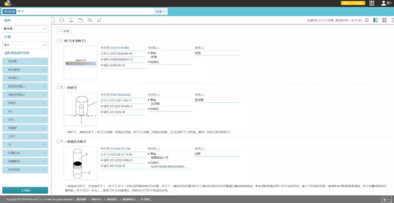Expand the CPC filter section
The height and width of the screenshot is (203, 394).
coord(25,120)
